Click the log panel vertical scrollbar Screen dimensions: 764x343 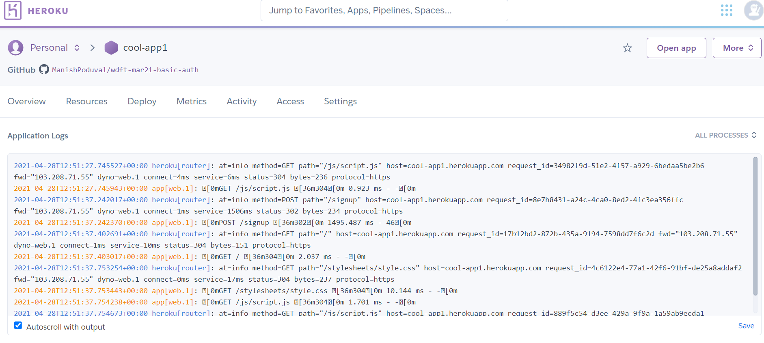[755, 226]
